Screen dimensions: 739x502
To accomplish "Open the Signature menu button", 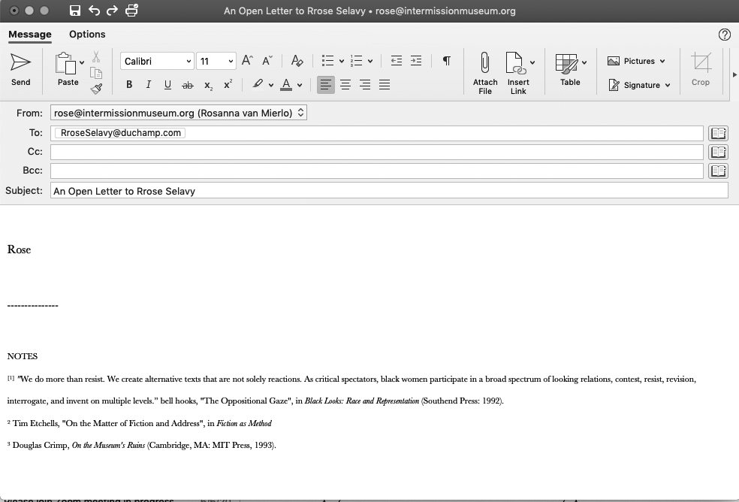I will (x=638, y=85).
